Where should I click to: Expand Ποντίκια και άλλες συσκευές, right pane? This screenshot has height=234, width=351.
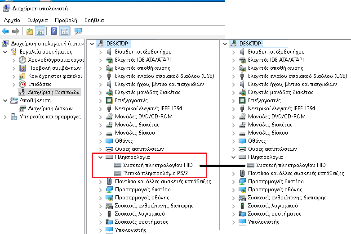click(234, 174)
